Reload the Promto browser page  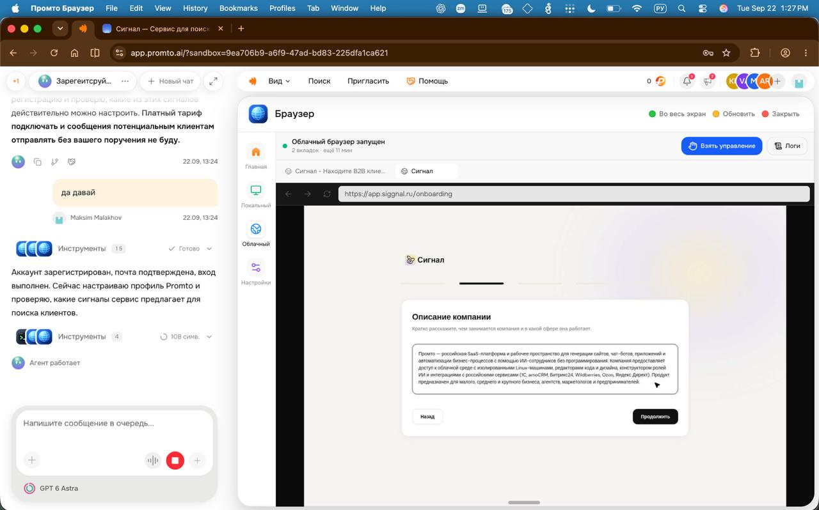click(54, 53)
